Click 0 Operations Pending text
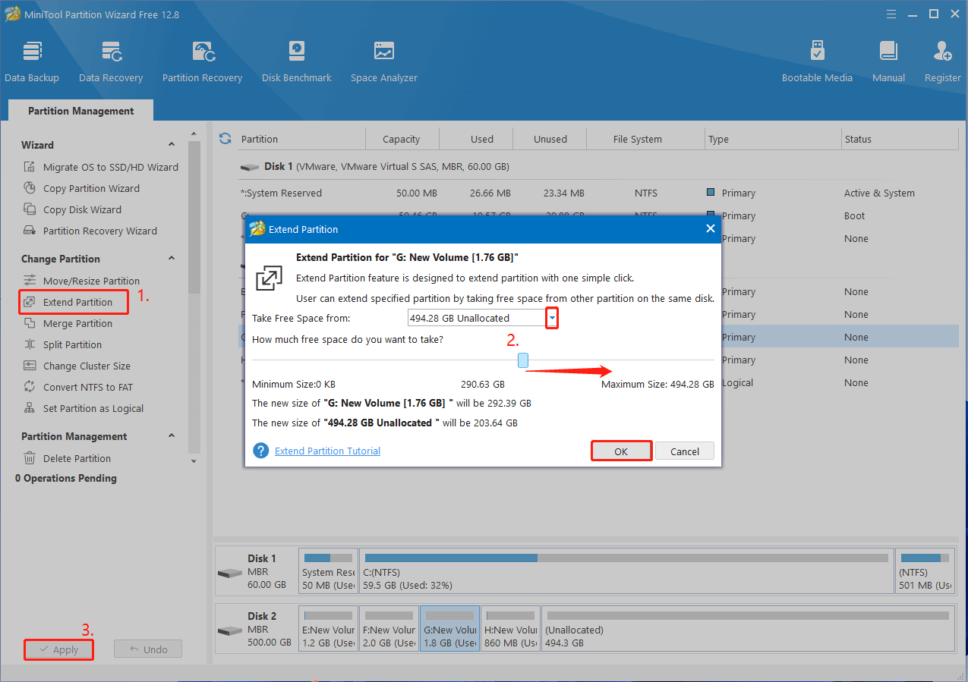This screenshot has height=682, width=968. point(66,478)
